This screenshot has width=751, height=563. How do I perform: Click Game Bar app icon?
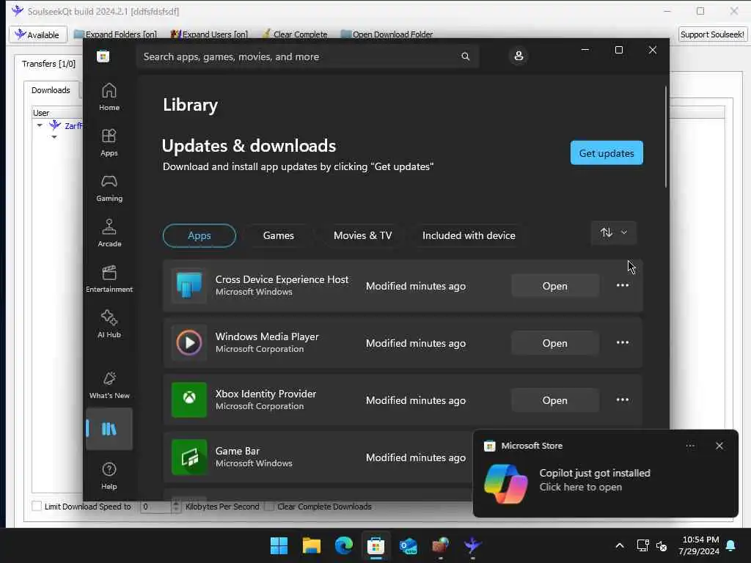pyautogui.click(x=189, y=457)
